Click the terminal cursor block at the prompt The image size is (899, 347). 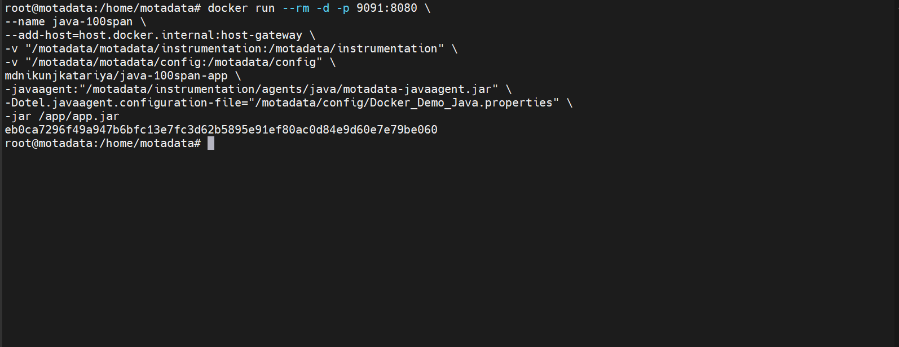click(211, 143)
